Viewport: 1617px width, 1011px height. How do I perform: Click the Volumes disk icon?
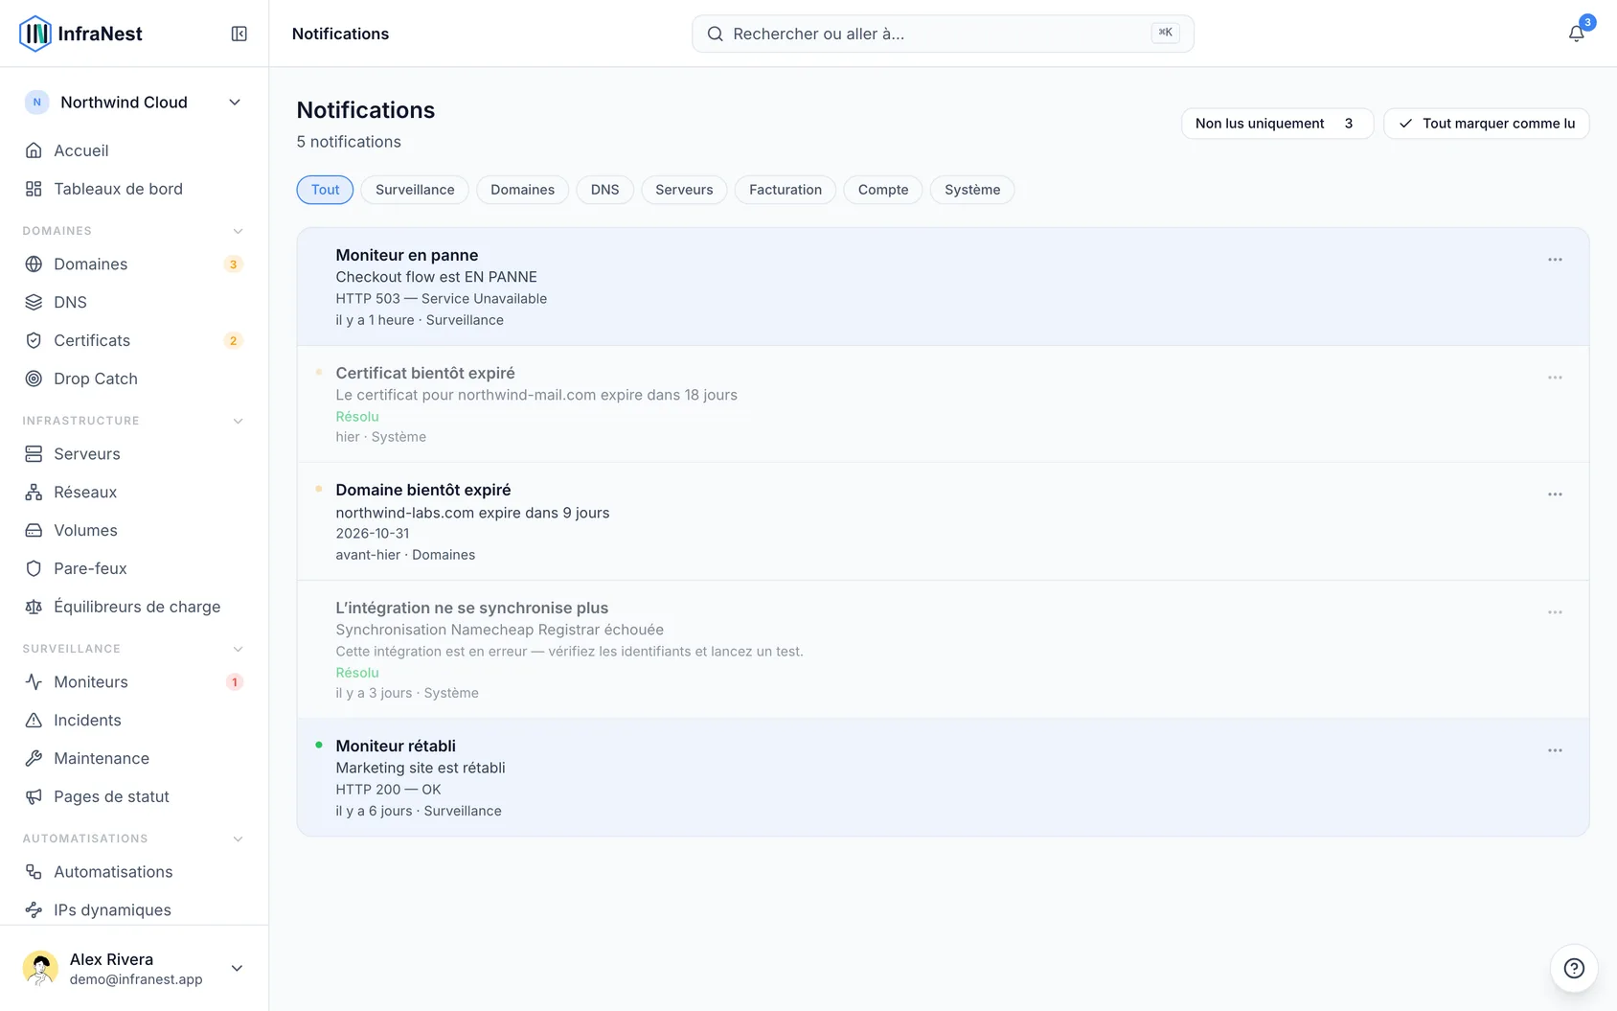tap(34, 530)
